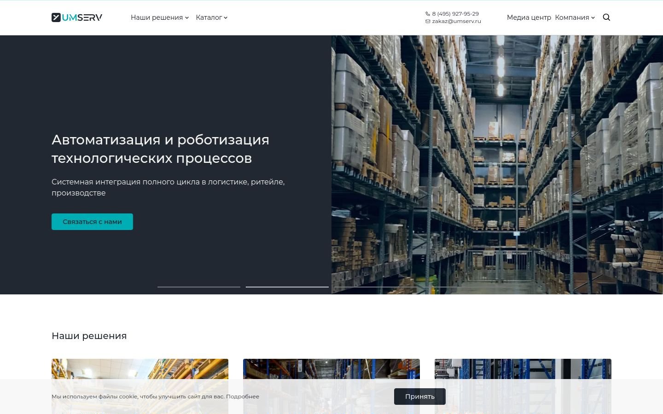Go home via the UMSERV logo
The height and width of the screenshot is (414, 663).
click(x=77, y=17)
